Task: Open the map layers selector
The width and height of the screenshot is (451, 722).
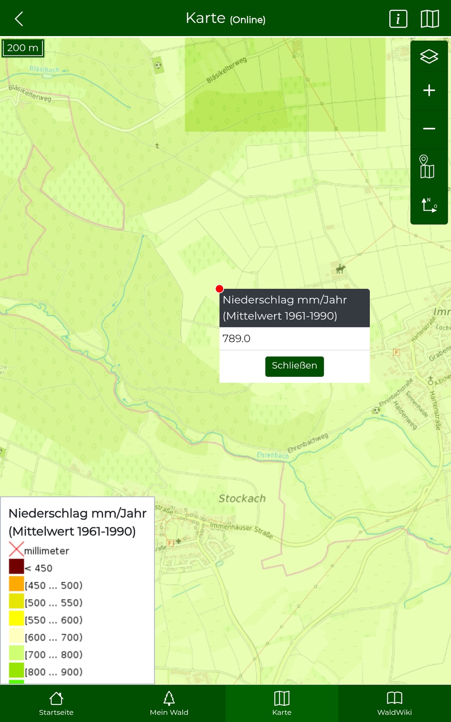Action: coord(429,56)
